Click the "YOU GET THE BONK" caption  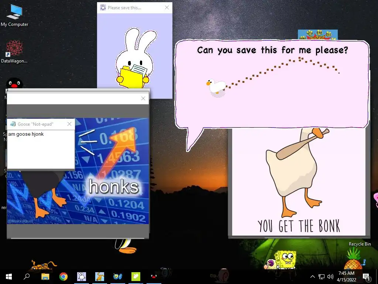(299, 226)
